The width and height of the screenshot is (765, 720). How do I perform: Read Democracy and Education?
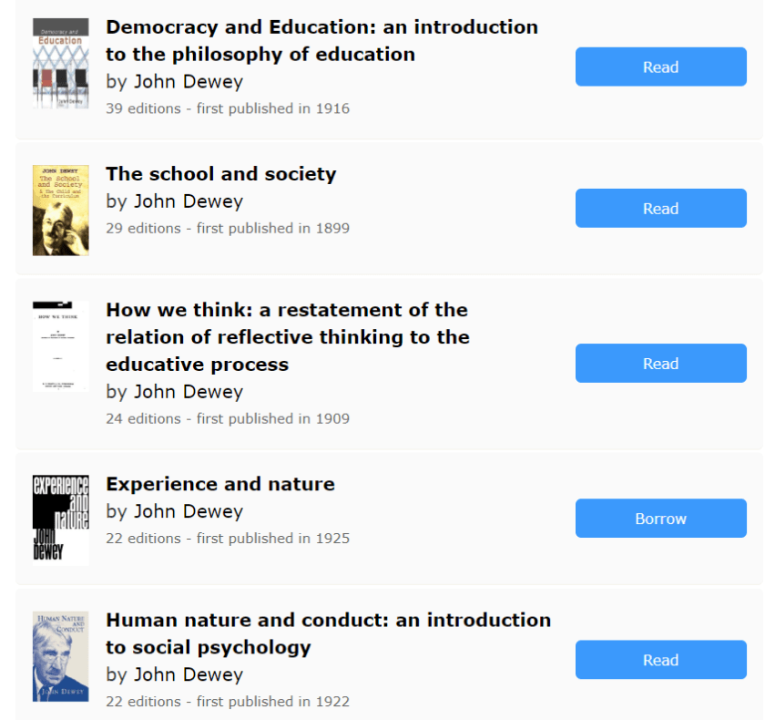point(660,67)
